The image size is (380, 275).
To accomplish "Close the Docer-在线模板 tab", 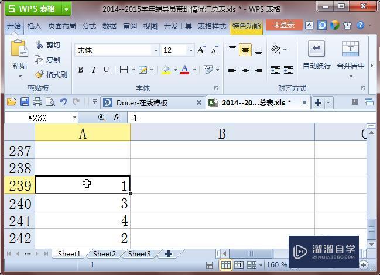I will click(199, 102).
